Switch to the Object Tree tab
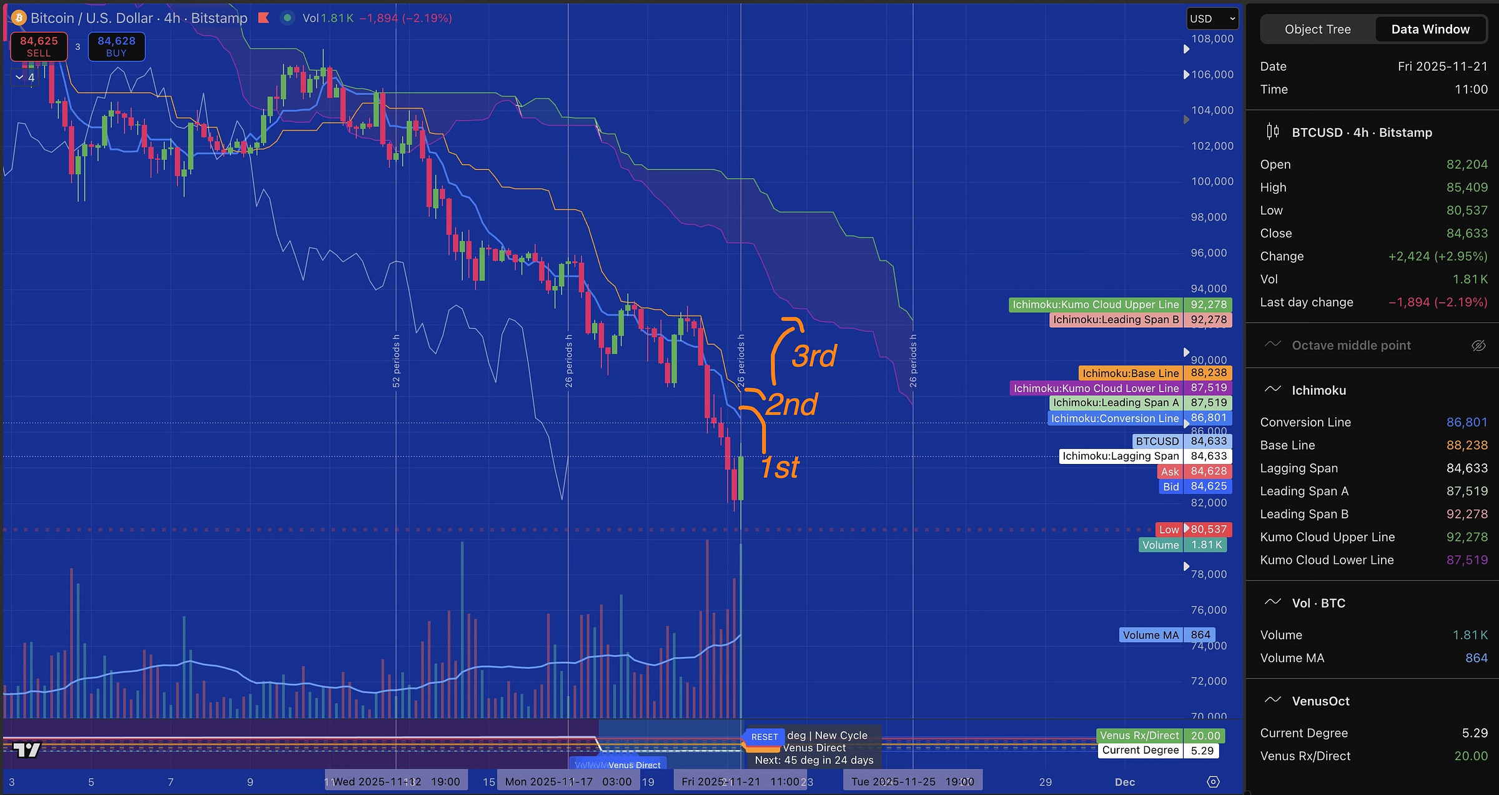 click(1317, 29)
